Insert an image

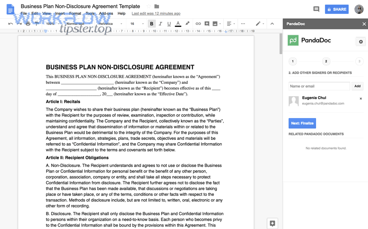tap(215, 24)
